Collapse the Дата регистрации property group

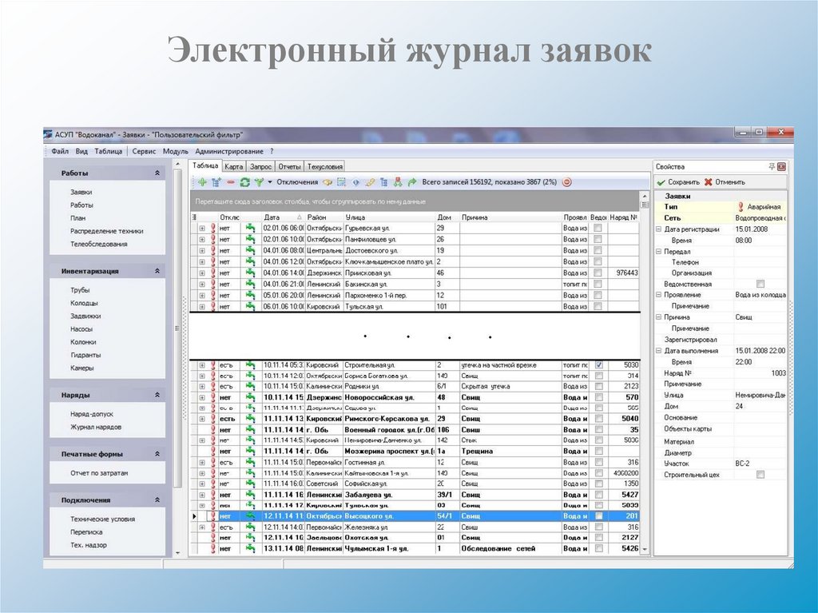coord(658,229)
